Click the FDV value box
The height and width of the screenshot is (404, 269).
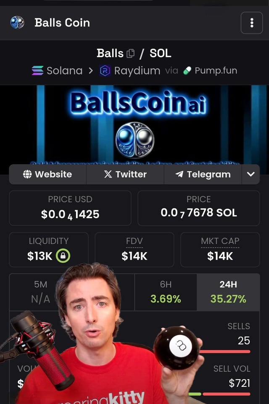point(134,250)
